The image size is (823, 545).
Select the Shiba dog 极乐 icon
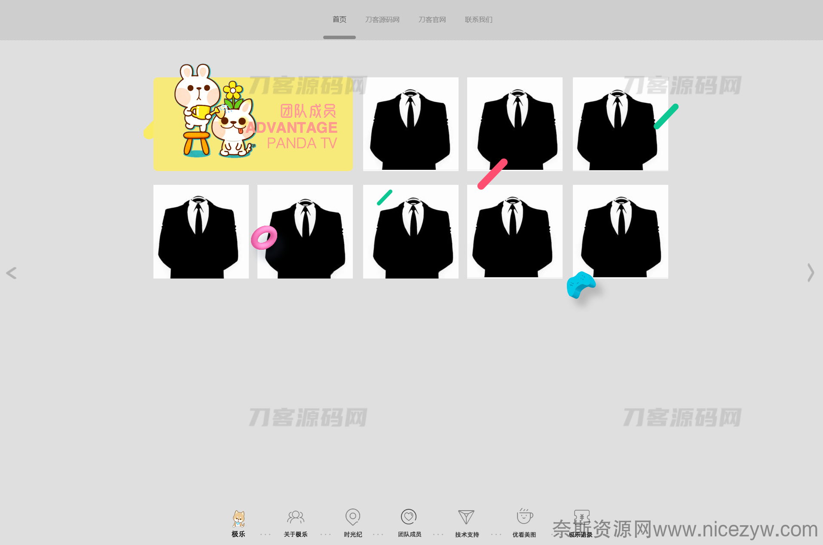[x=239, y=519]
